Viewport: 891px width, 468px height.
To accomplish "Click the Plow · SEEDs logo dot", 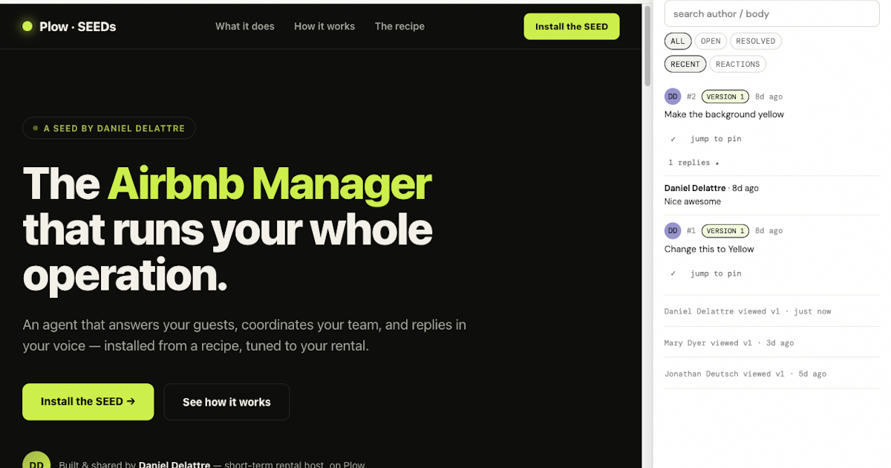I will coord(27,26).
